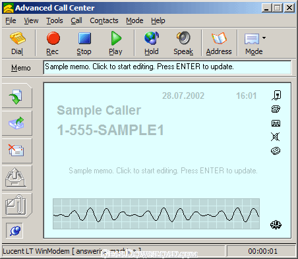The image size is (298, 259).
Task: Start recording with the red Rec button
Action: pyautogui.click(x=53, y=38)
